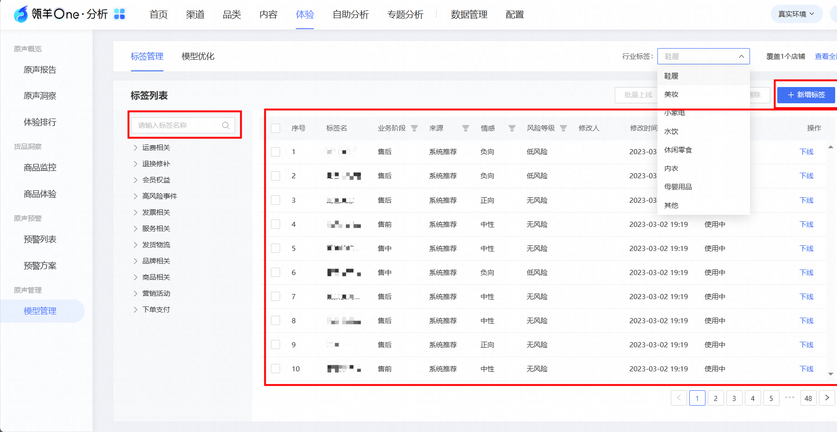The image size is (837, 432).
Task: Check the checkbox for row 5
Action: (275, 248)
